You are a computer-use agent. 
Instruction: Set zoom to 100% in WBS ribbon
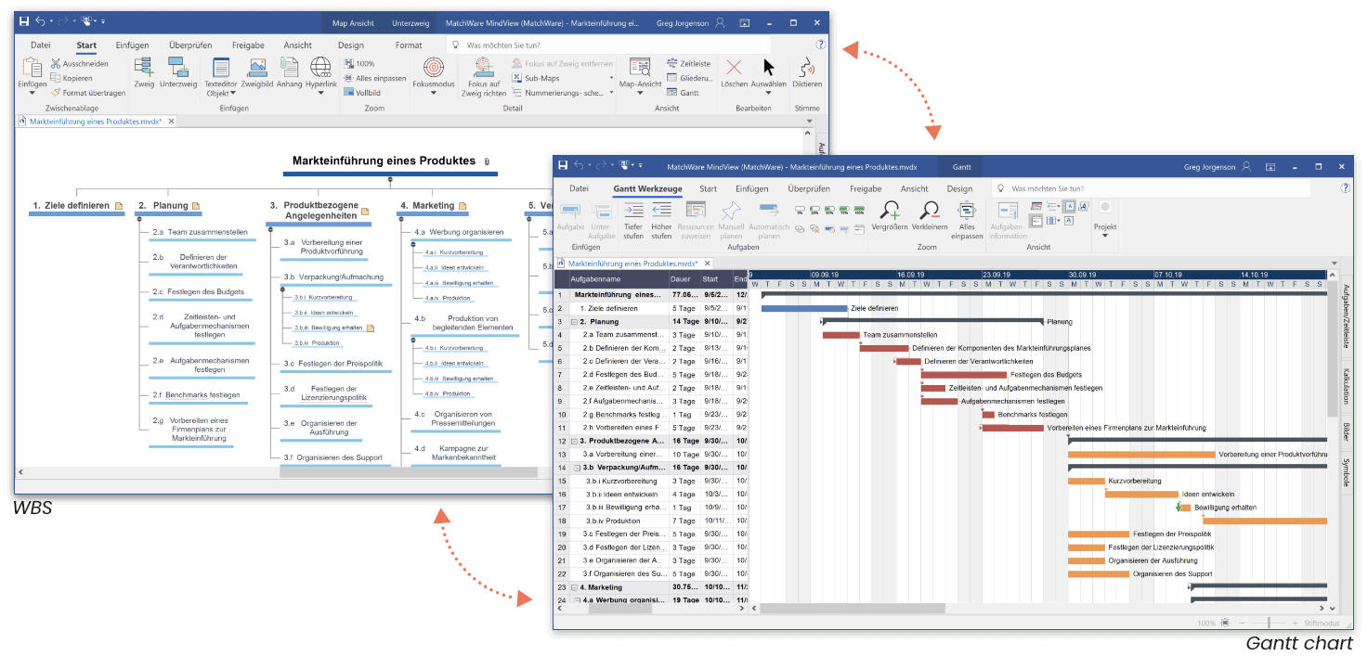[x=358, y=64]
